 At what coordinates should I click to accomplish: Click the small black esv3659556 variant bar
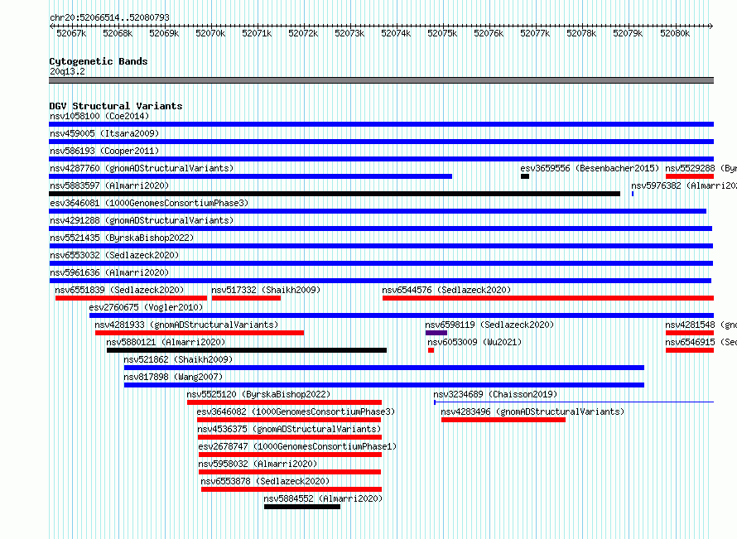pos(525,176)
